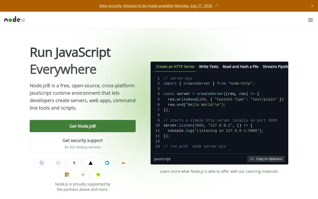
Task: Click the const server = createServer code line
Action: point(211,94)
